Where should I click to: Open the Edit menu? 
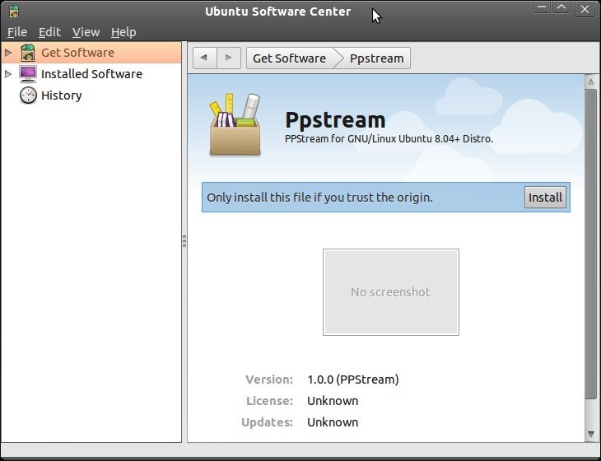click(x=49, y=32)
